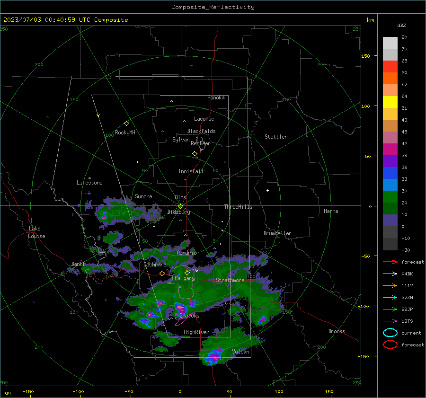
Task: Click the red forecast arrow legend icon
Action: tap(390, 262)
